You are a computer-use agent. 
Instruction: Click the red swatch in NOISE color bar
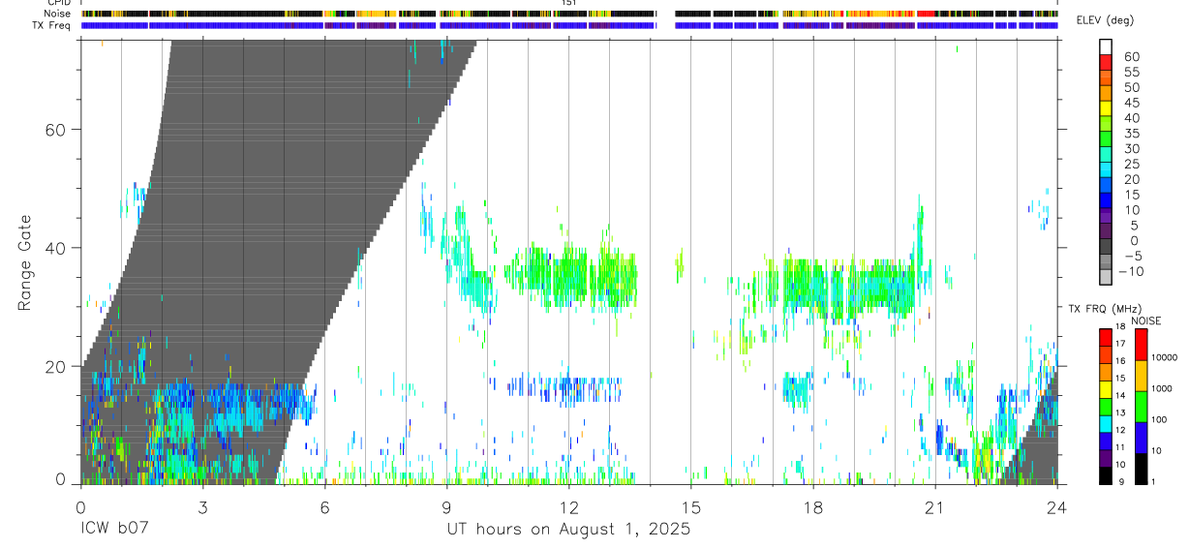coord(1141,345)
